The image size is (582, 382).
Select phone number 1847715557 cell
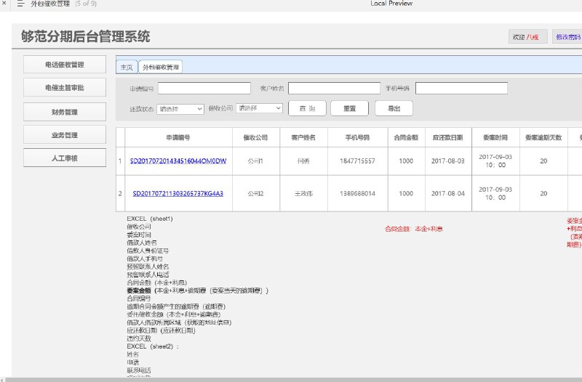tap(357, 160)
